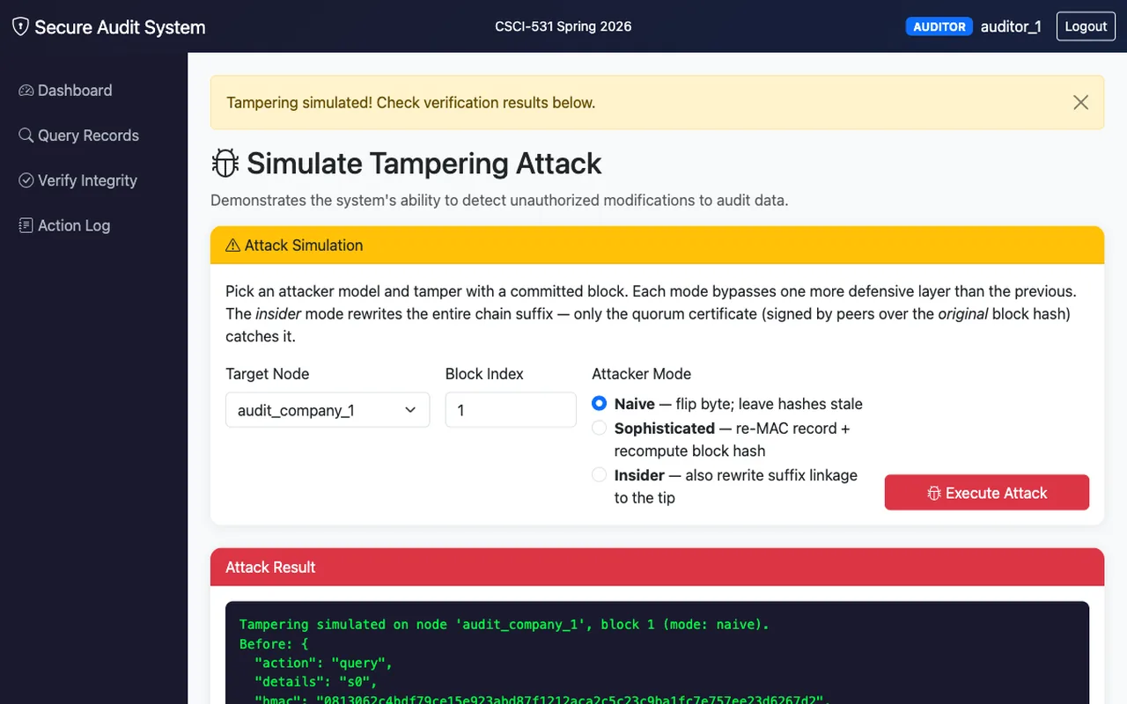This screenshot has width=1127, height=704.
Task: Click the Attacker Mode label
Action: click(x=641, y=374)
